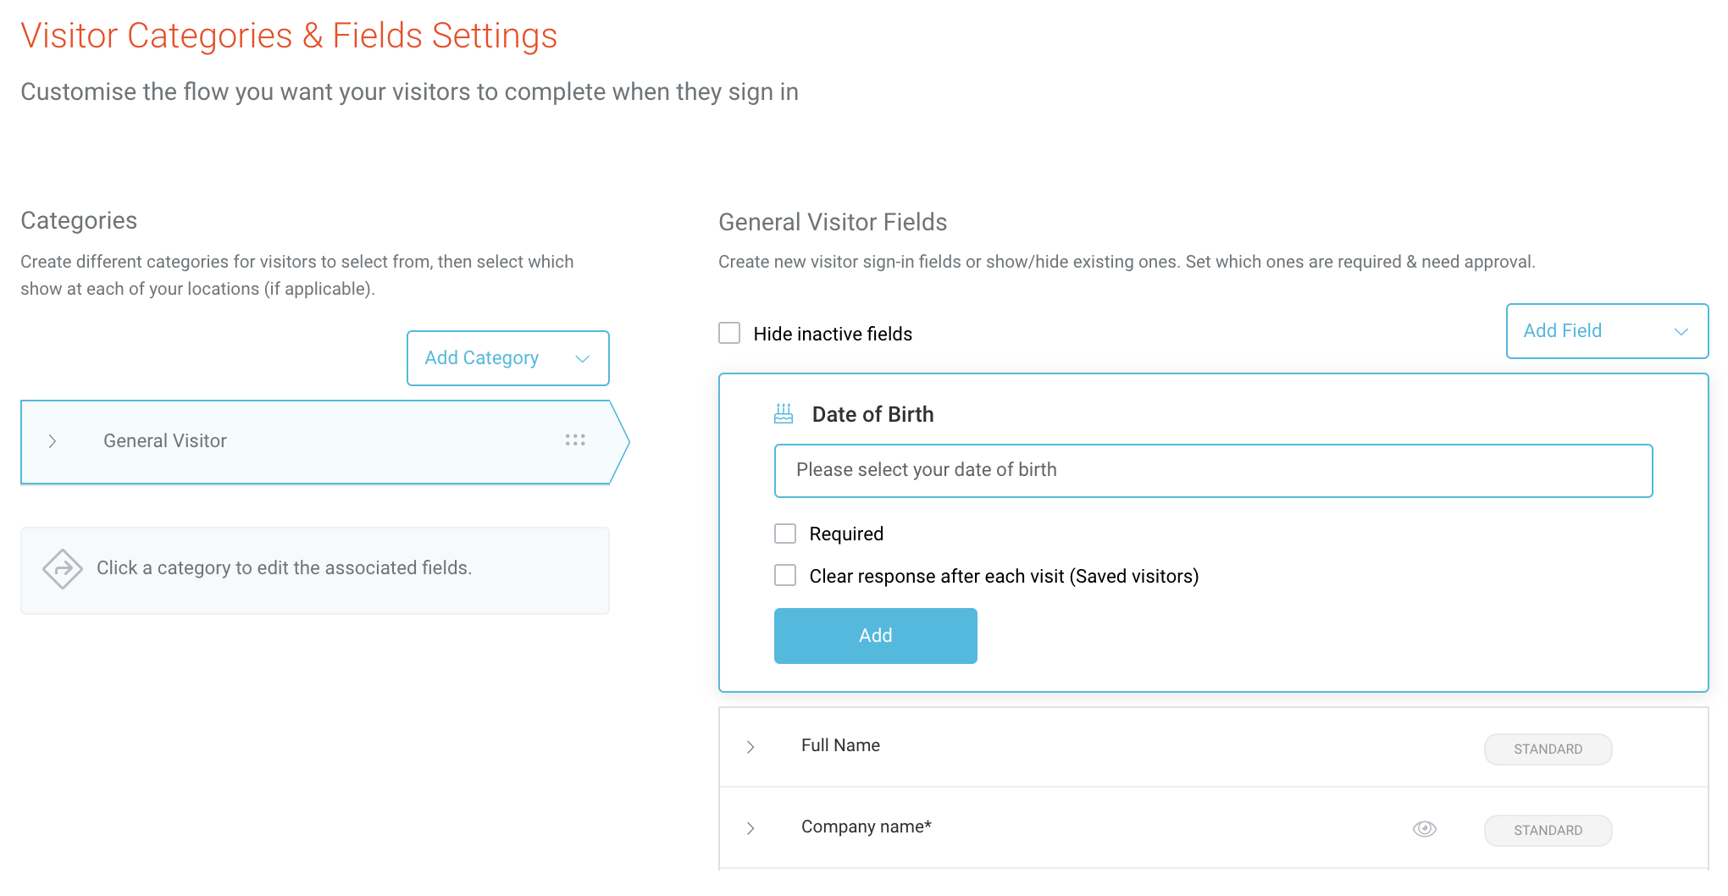Click the blue Add button
The width and height of the screenshot is (1728, 896).
click(875, 636)
